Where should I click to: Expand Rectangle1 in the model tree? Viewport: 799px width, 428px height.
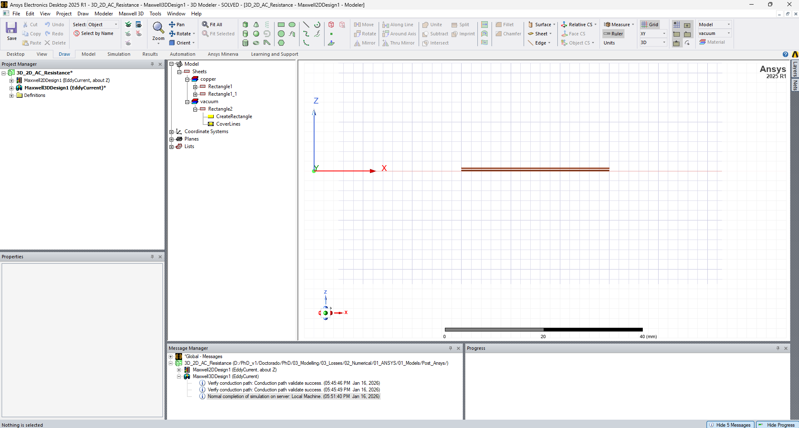[x=195, y=87]
